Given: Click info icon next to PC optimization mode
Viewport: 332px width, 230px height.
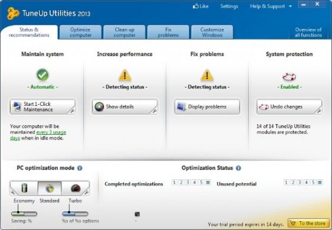Looking at the screenshot, I should [x=80, y=168].
